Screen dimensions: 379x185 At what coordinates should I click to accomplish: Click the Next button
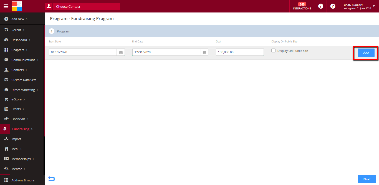pos(367,179)
